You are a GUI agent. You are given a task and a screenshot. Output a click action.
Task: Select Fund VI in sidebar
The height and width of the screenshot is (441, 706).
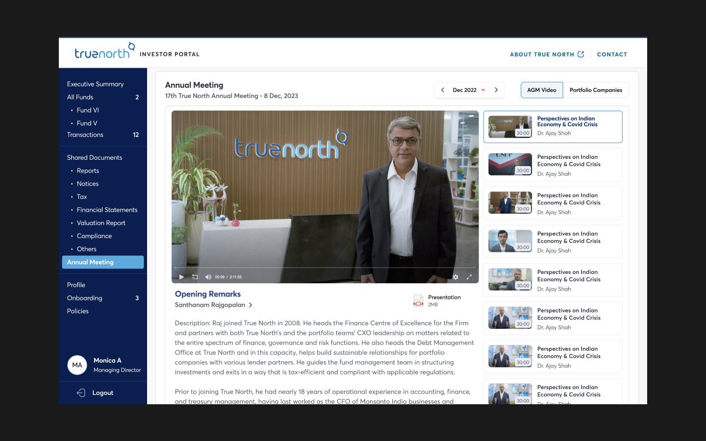pos(88,110)
